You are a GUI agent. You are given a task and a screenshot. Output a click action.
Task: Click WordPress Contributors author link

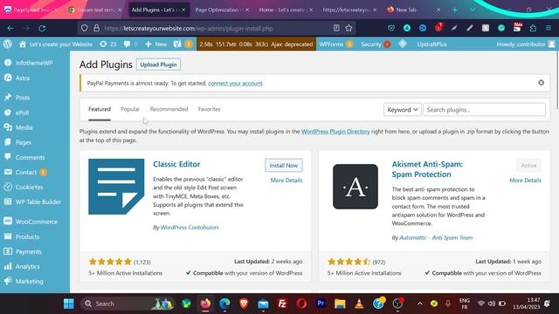[x=190, y=227]
